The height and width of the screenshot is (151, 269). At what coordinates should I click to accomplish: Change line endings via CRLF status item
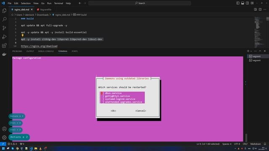(245, 144)
